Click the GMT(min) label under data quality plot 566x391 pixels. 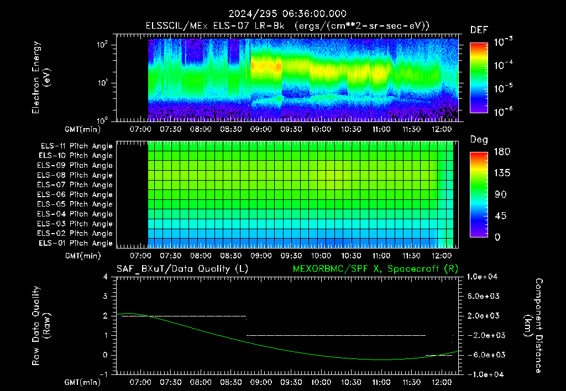coord(83,382)
